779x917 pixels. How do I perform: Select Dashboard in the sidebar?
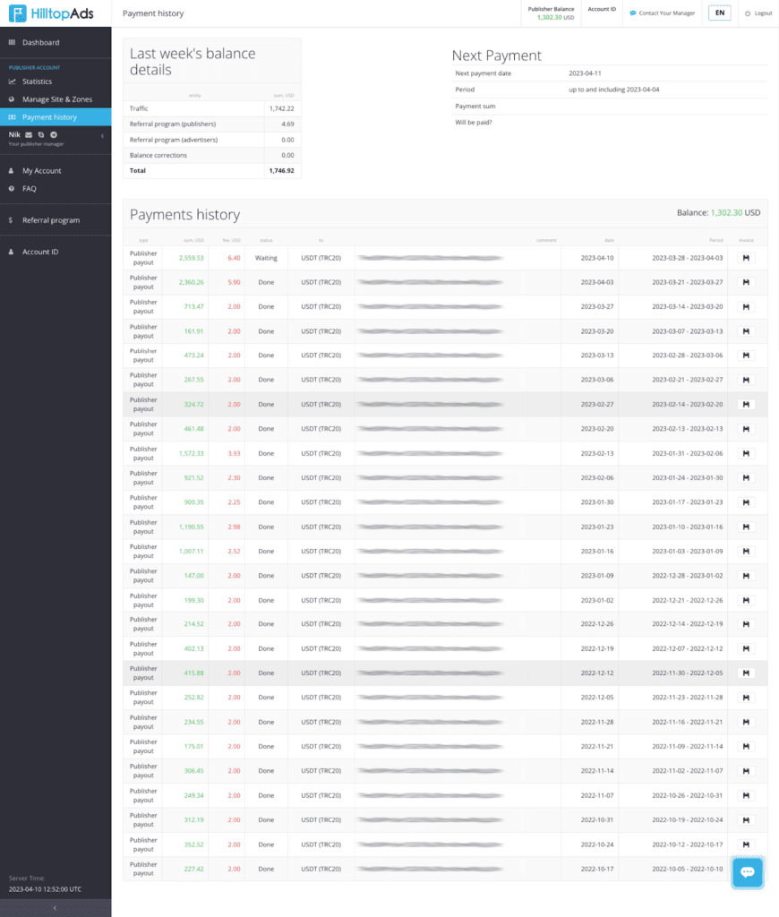[40, 41]
